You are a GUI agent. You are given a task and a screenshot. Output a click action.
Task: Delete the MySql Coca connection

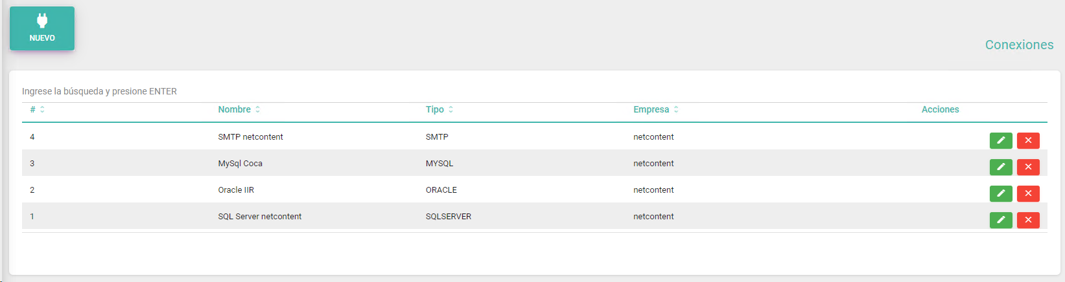(1028, 167)
